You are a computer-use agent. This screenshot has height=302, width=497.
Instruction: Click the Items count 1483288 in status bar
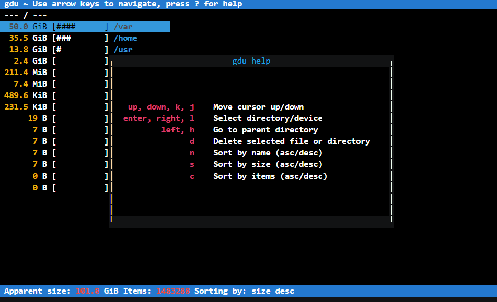[173, 291]
